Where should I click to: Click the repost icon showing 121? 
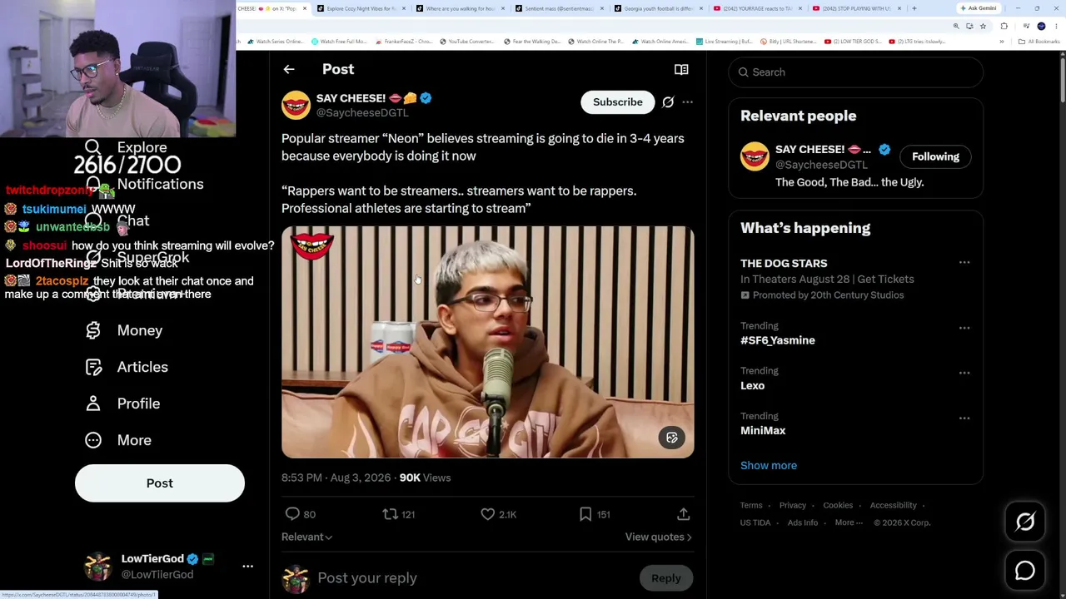[x=390, y=514]
